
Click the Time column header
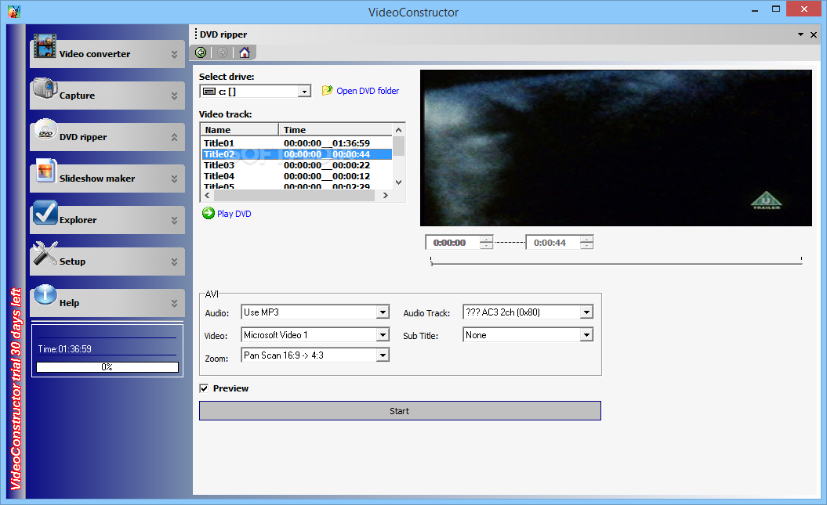[x=336, y=129]
